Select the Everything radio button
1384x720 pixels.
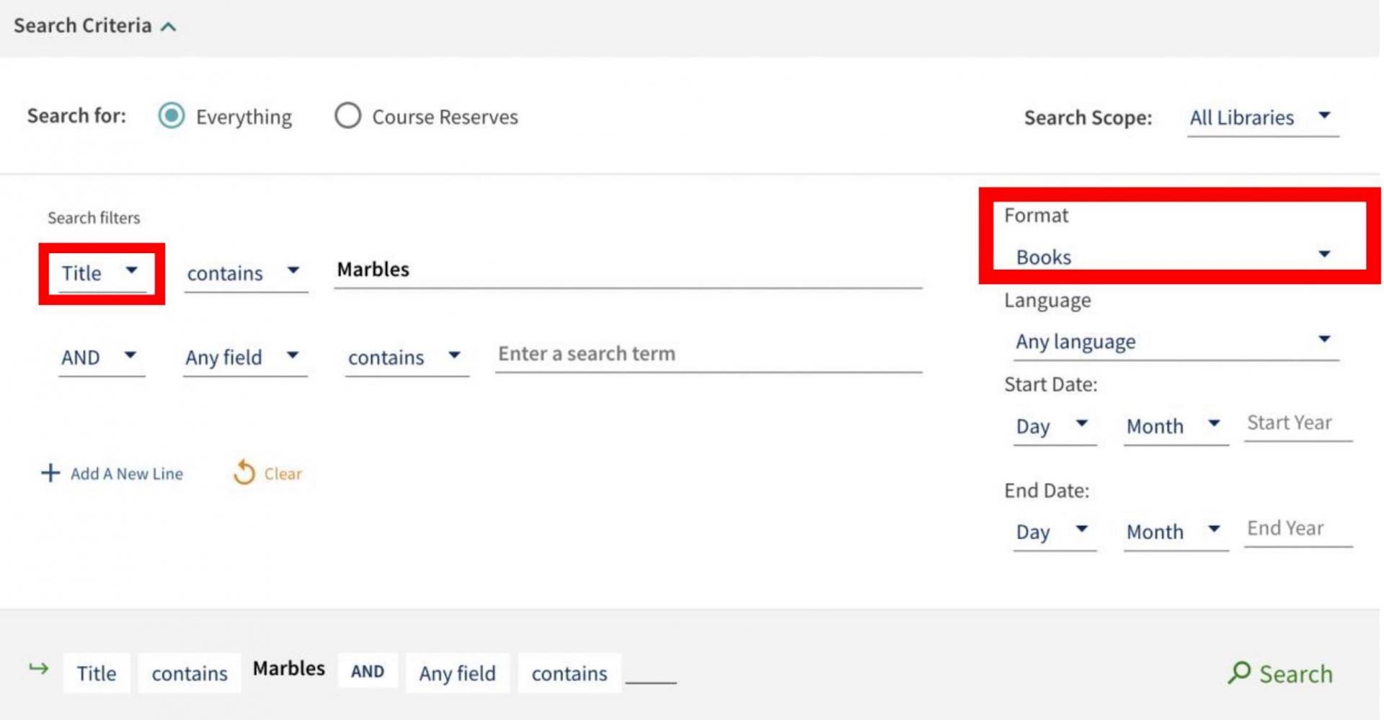click(x=172, y=115)
